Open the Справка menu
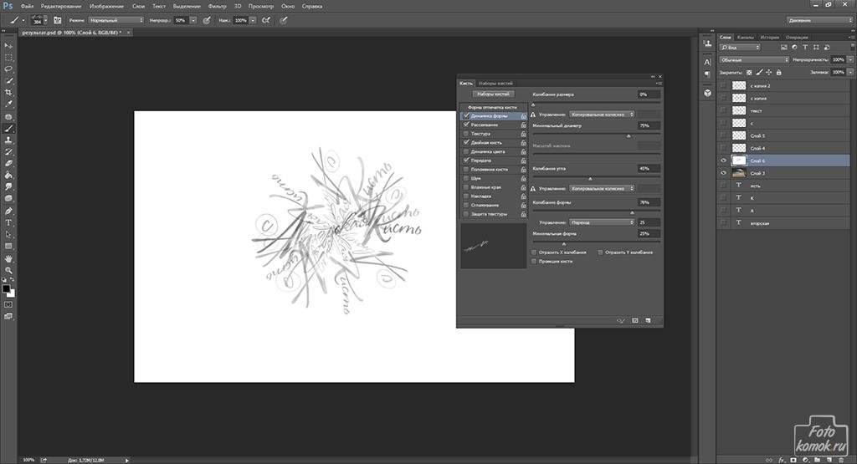Viewport: 857px width, 464px height. point(311,6)
